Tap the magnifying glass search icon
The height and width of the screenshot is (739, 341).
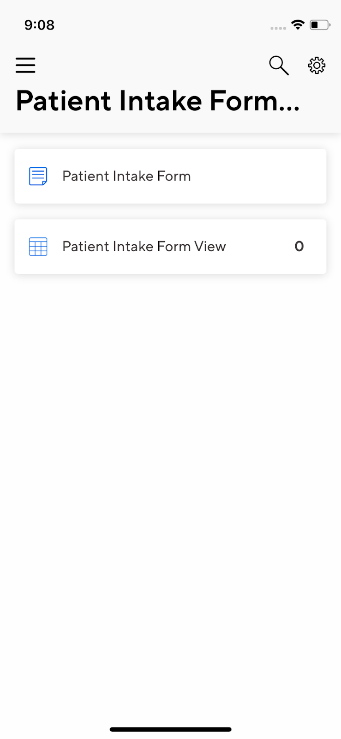pos(279,66)
